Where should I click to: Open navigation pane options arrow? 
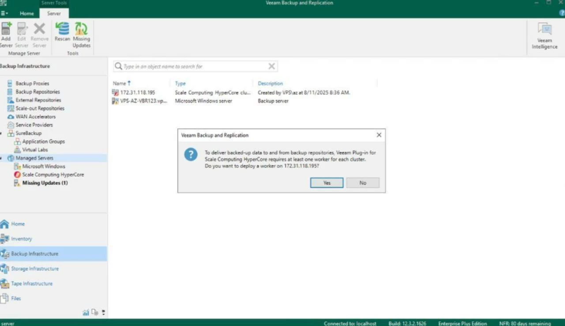point(103,312)
